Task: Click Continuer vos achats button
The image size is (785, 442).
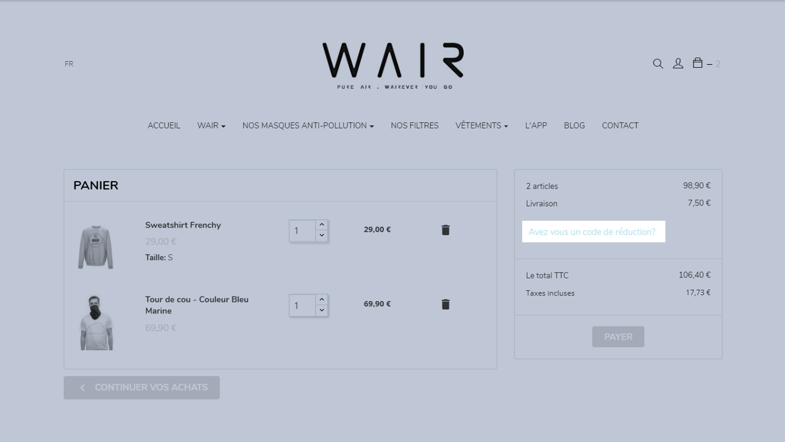Action: pos(142,388)
